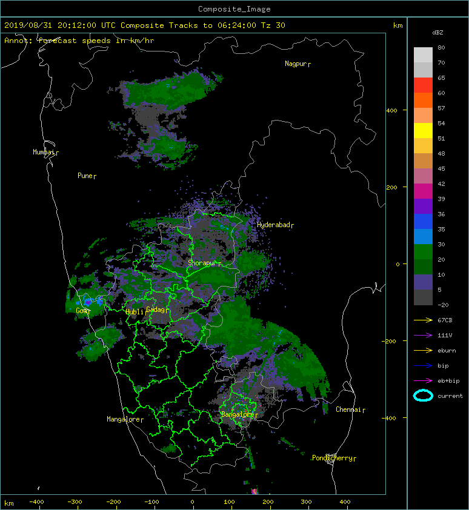
Task: Select the 2019/08/31 20:12:00 UTC timestamp text
Action: pos(60,25)
